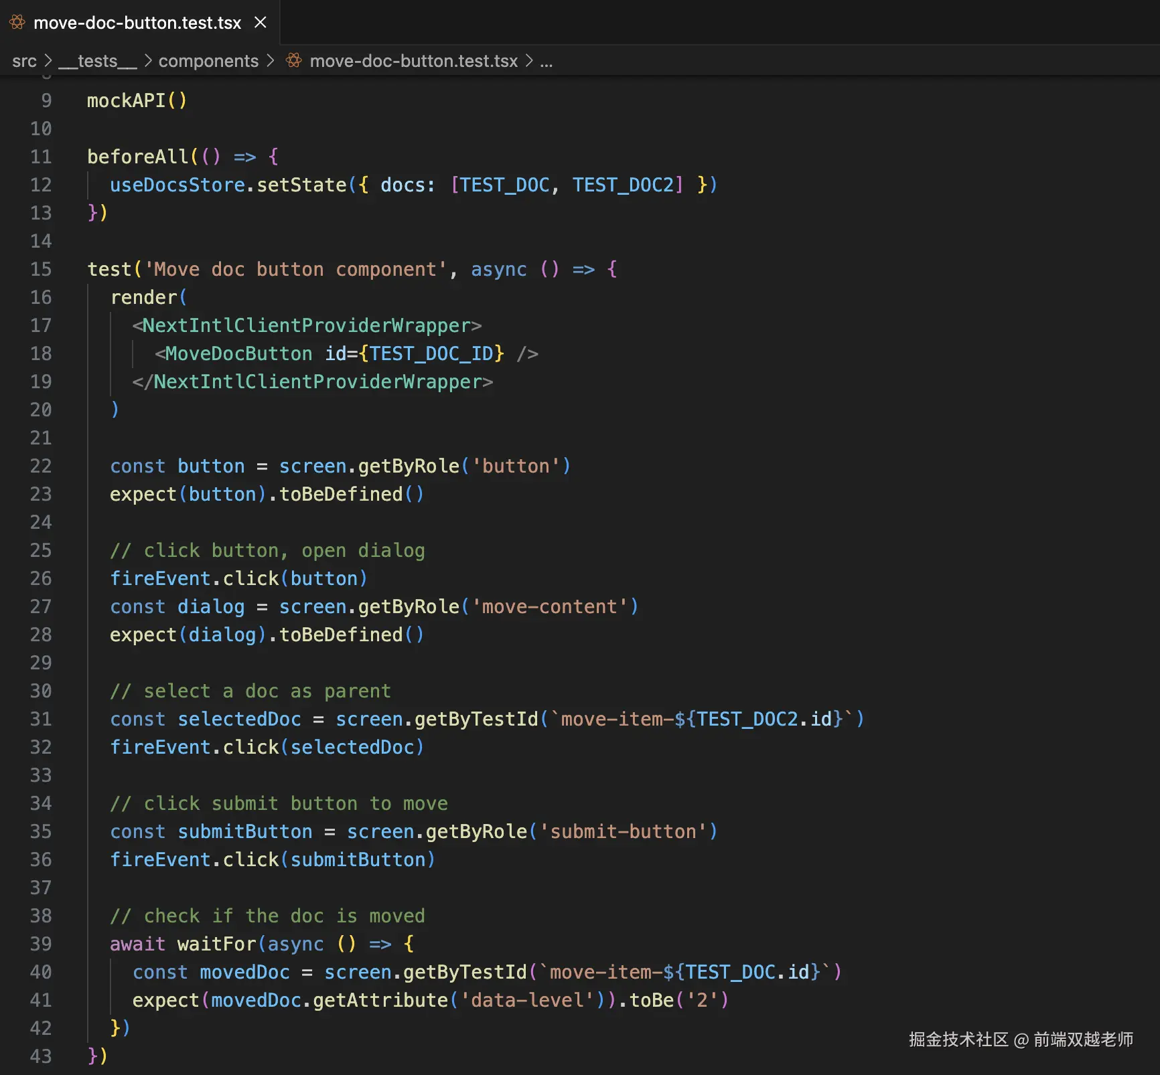Open the src breadcrumb folder
The height and width of the screenshot is (1075, 1160).
click(x=24, y=61)
